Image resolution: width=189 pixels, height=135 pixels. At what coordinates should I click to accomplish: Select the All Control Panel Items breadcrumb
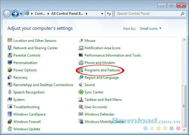point(67,14)
